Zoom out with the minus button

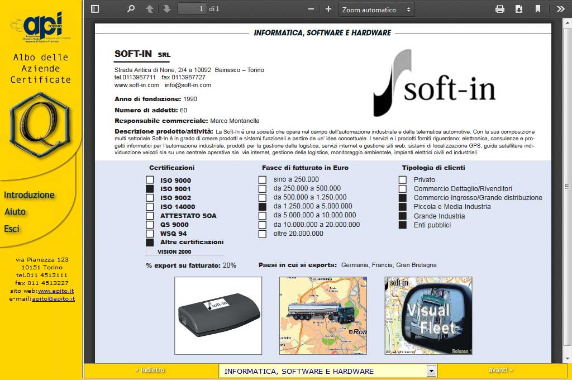click(311, 9)
